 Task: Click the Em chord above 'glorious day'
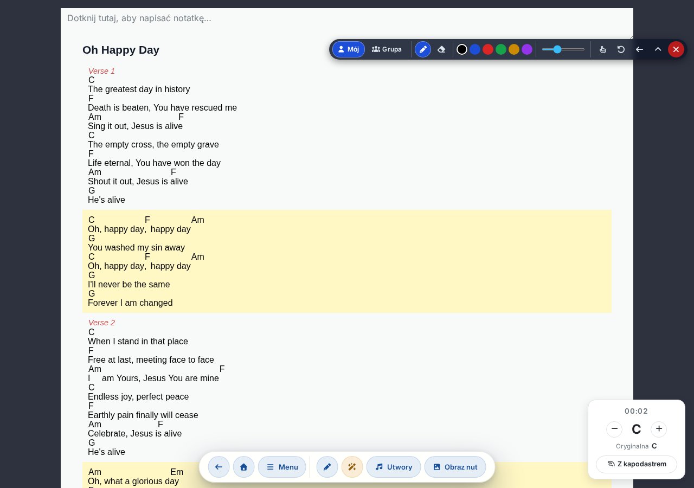point(177,472)
